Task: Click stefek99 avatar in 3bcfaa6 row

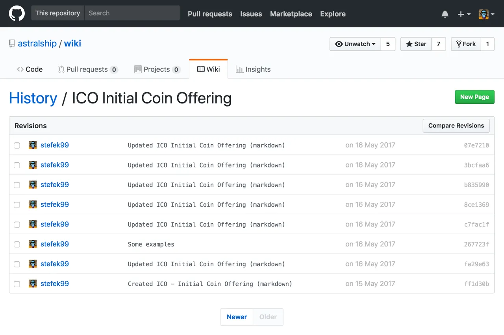Action: pyautogui.click(x=33, y=165)
